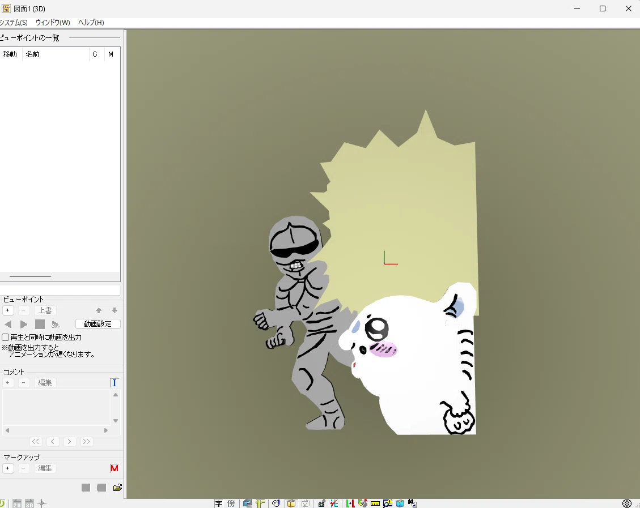Click the second gray save icon beside folder

(x=101, y=488)
